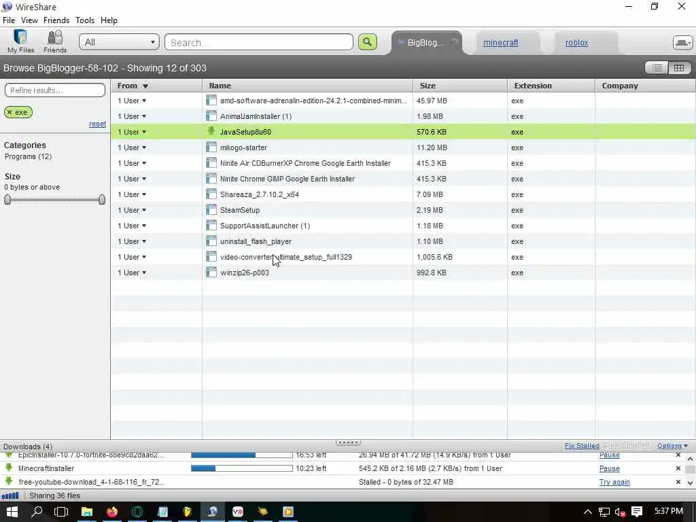Expand 1 User dropdown for Shareaza_2.7.10.2_x64

tap(144, 194)
